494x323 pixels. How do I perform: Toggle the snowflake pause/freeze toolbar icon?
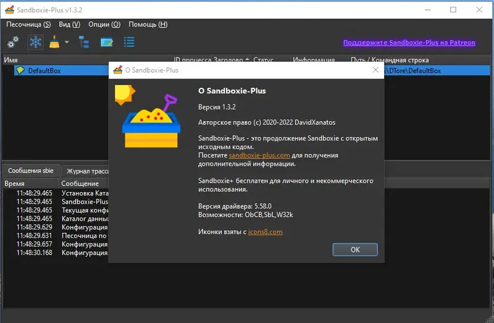coord(36,42)
